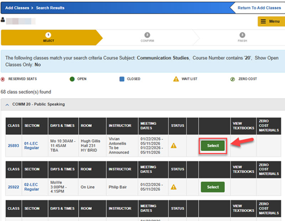This screenshot has height=221, width=285.
Task: Click the hamburger icon on the Menu button
Action: tap(263, 21)
